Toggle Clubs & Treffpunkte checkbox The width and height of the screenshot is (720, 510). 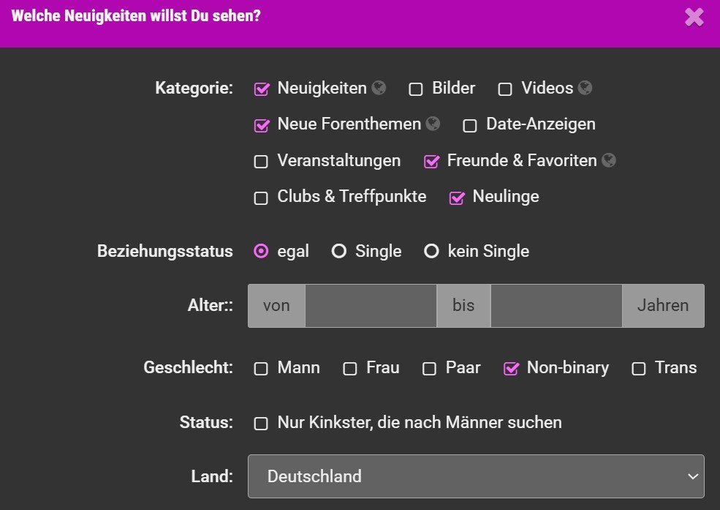click(x=261, y=198)
